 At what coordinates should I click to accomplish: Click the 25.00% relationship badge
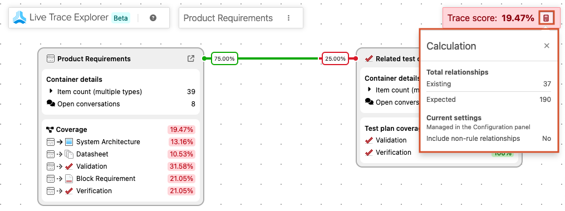click(x=335, y=58)
